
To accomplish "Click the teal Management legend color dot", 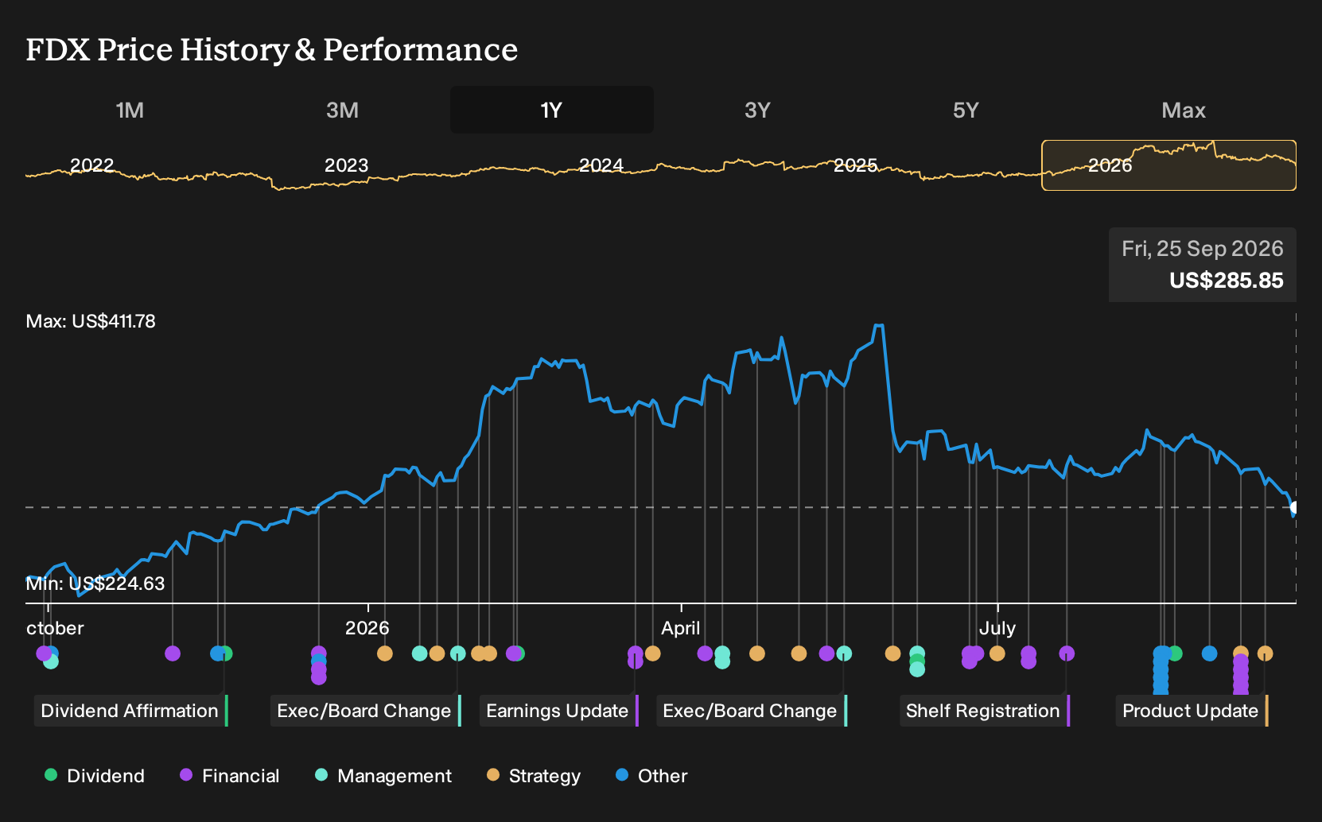I will [321, 775].
